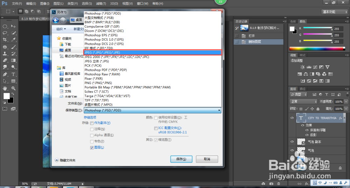Select JPEG (*.JPG;*.JPEG;*.JPE) format
350x188 pixels.
[x=153, y=53]
